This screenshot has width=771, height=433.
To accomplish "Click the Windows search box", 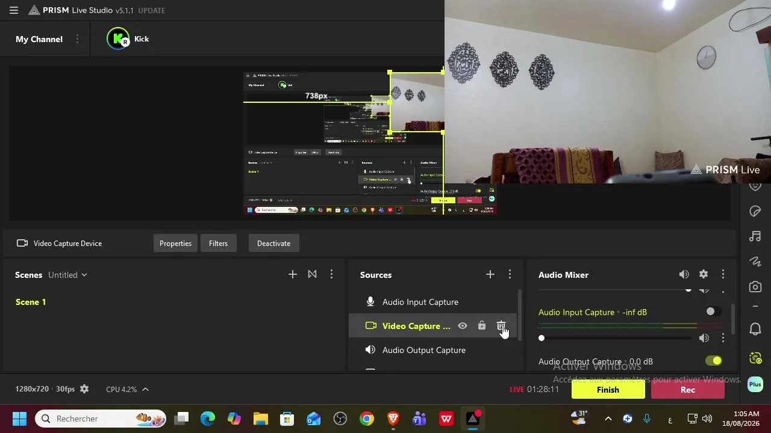I will click(x=101, y=419).
